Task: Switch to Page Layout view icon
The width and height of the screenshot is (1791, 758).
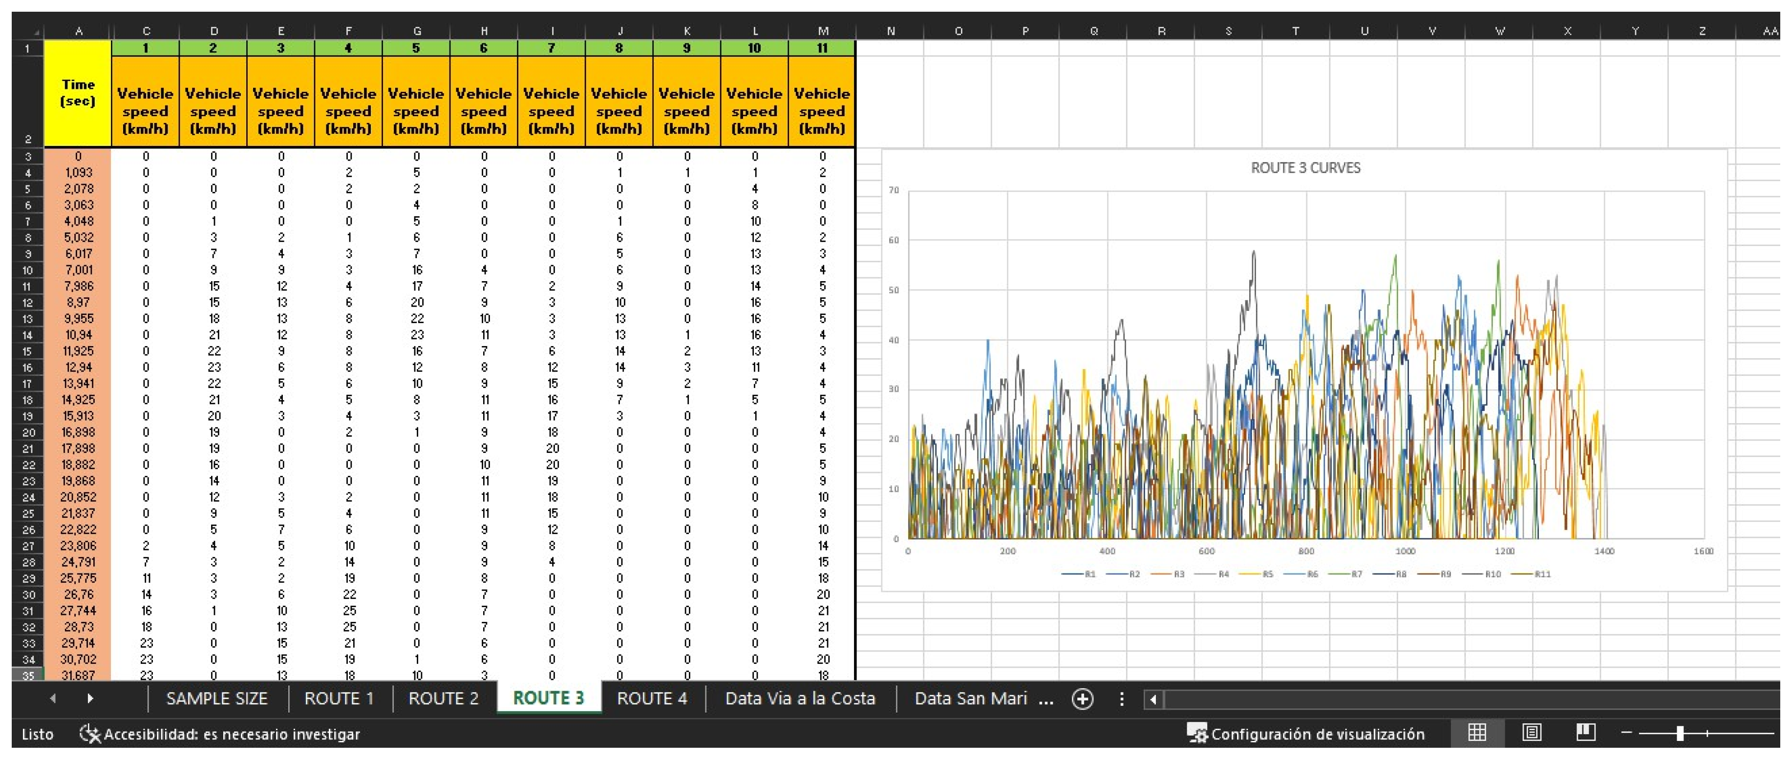Action: [x=1532, y=733]
